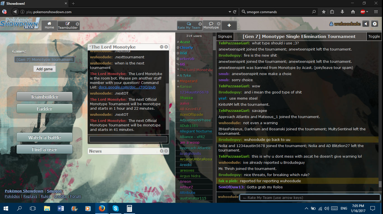Open the Smogon footer link

tap(54, 191)
